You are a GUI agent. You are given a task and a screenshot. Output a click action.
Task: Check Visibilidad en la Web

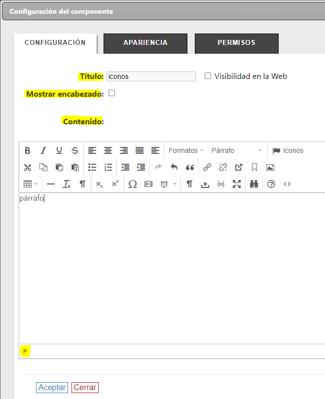[x=208, y=76]
